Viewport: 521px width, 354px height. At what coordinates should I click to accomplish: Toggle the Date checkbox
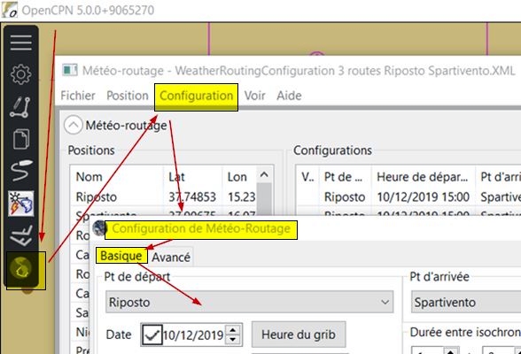152,335
